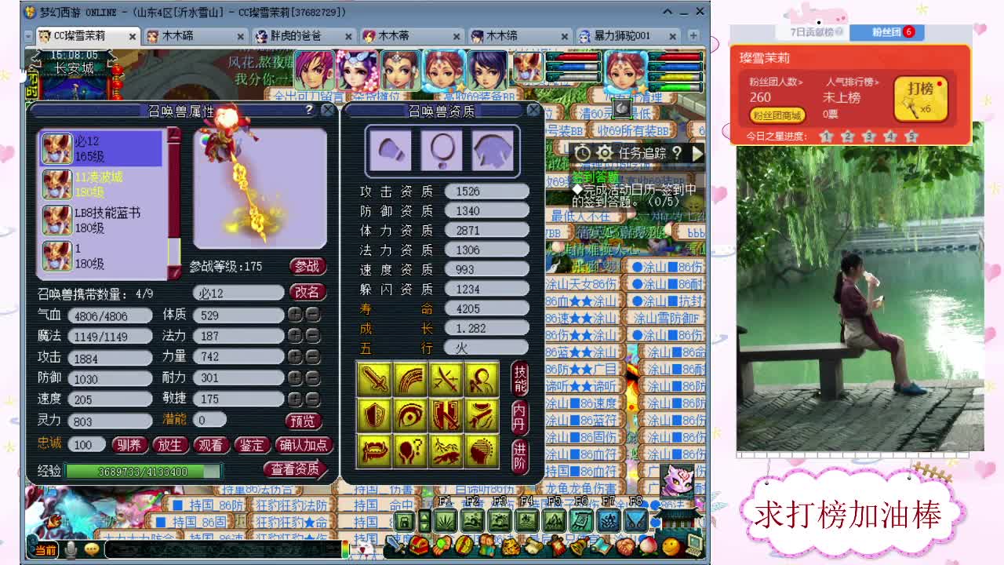The image size is (1004, 565).
Task: Click the 预览 preview button
Action: point(303,421)
